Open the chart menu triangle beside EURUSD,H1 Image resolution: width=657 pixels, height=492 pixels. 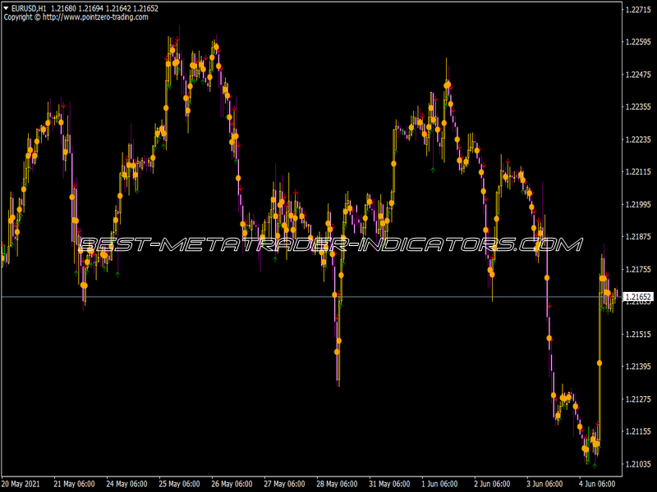pos(6,8)
